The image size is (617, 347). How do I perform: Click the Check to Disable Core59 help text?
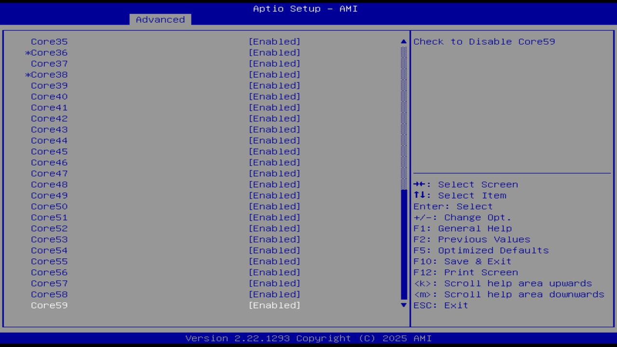[x=484, y=41]
